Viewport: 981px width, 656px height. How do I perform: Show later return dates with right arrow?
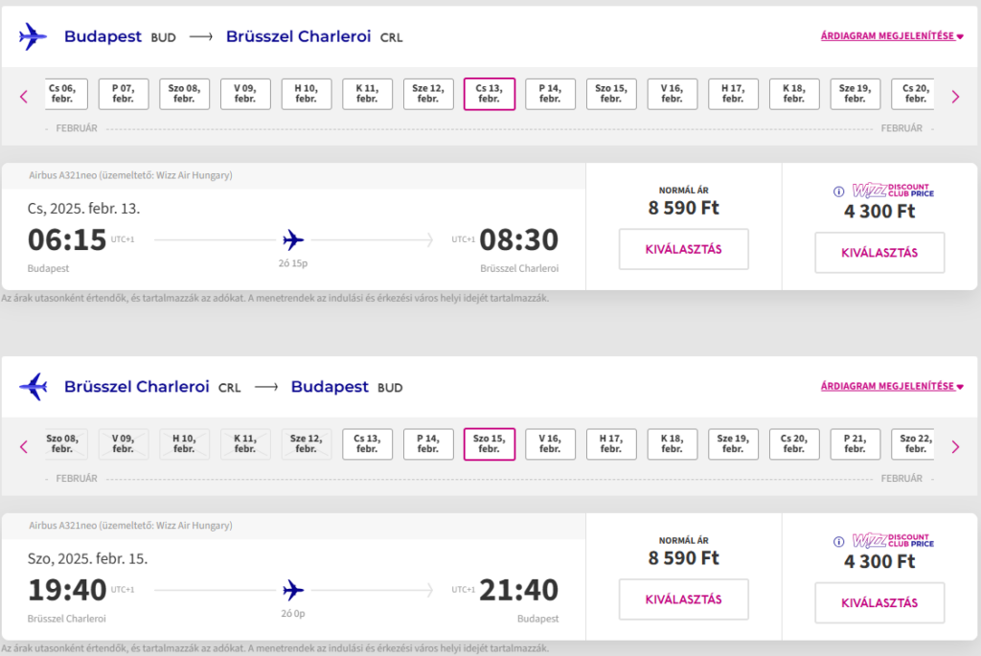[x=955, y=447]
